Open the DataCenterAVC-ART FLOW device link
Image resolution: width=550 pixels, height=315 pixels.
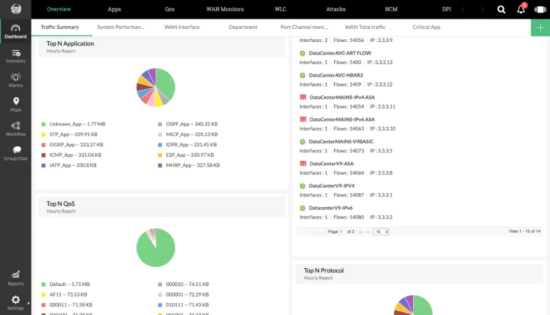[340, 54]
